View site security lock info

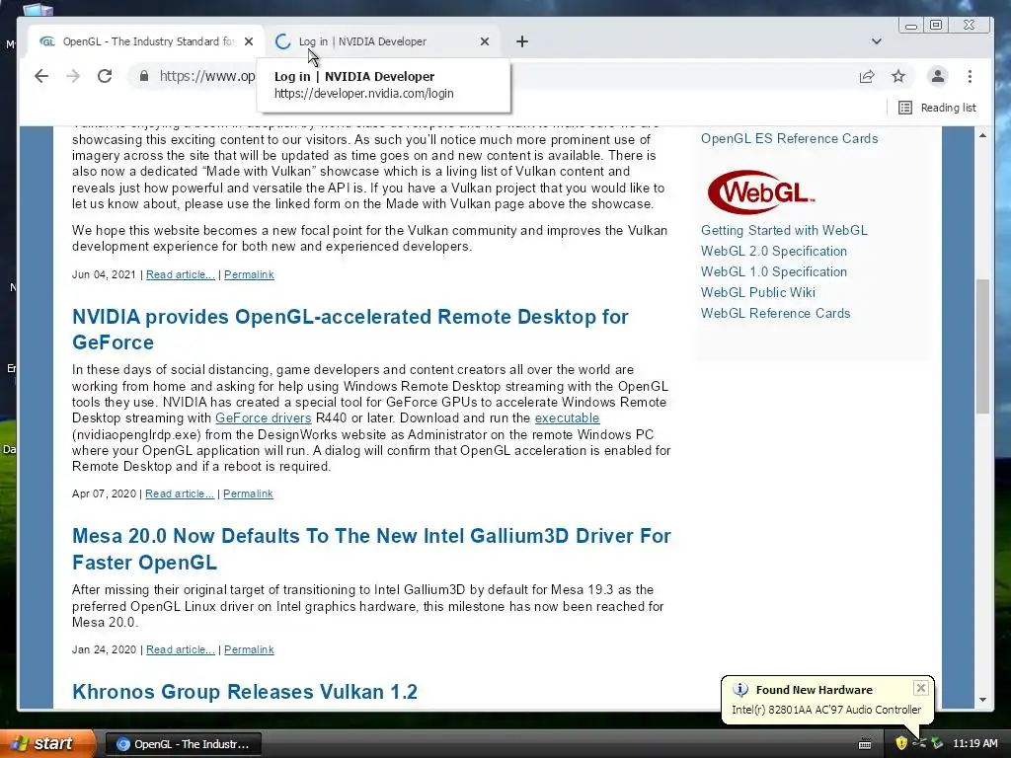(x=144, y=76)
